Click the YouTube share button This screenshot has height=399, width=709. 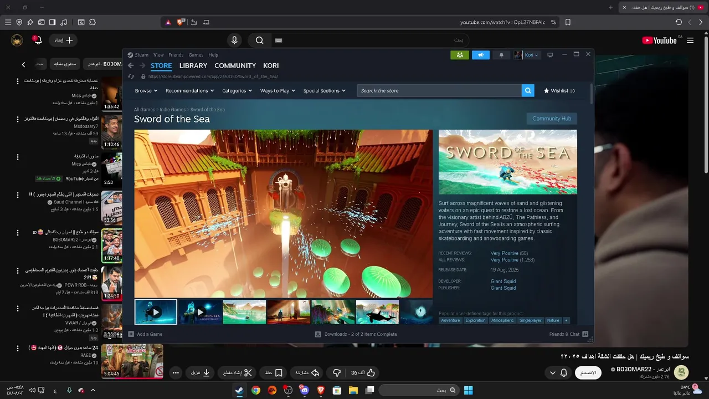coord(307,373)
